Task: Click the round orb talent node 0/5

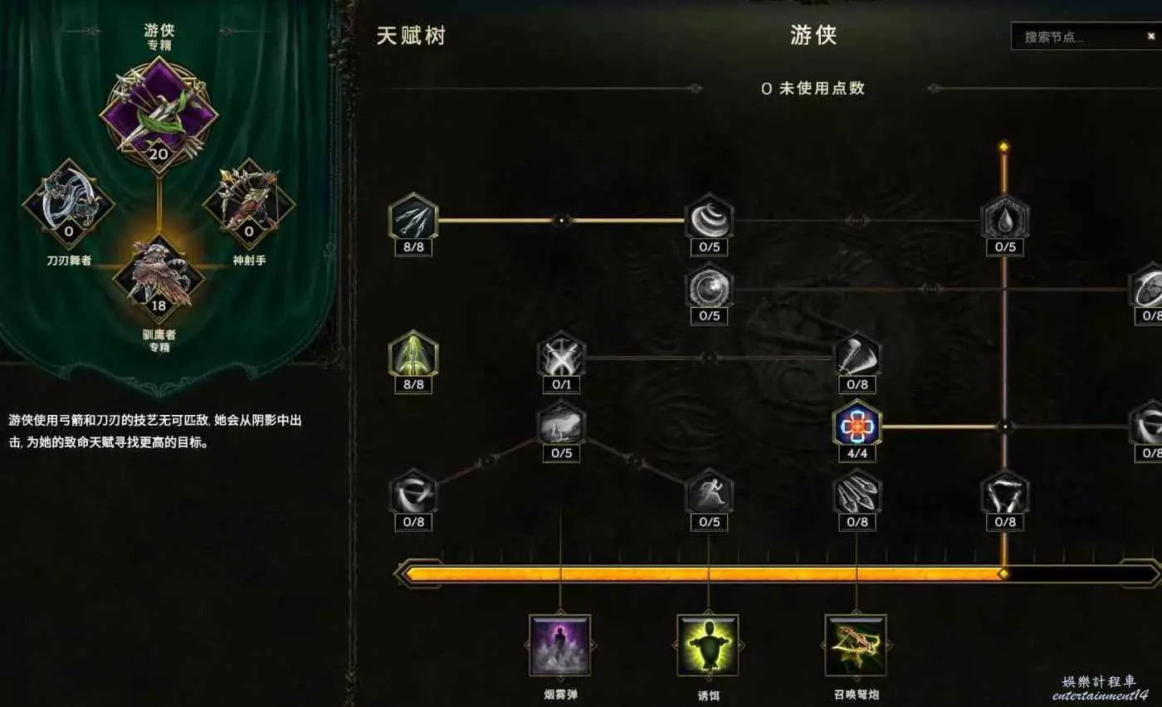Action: click(710, 287)
